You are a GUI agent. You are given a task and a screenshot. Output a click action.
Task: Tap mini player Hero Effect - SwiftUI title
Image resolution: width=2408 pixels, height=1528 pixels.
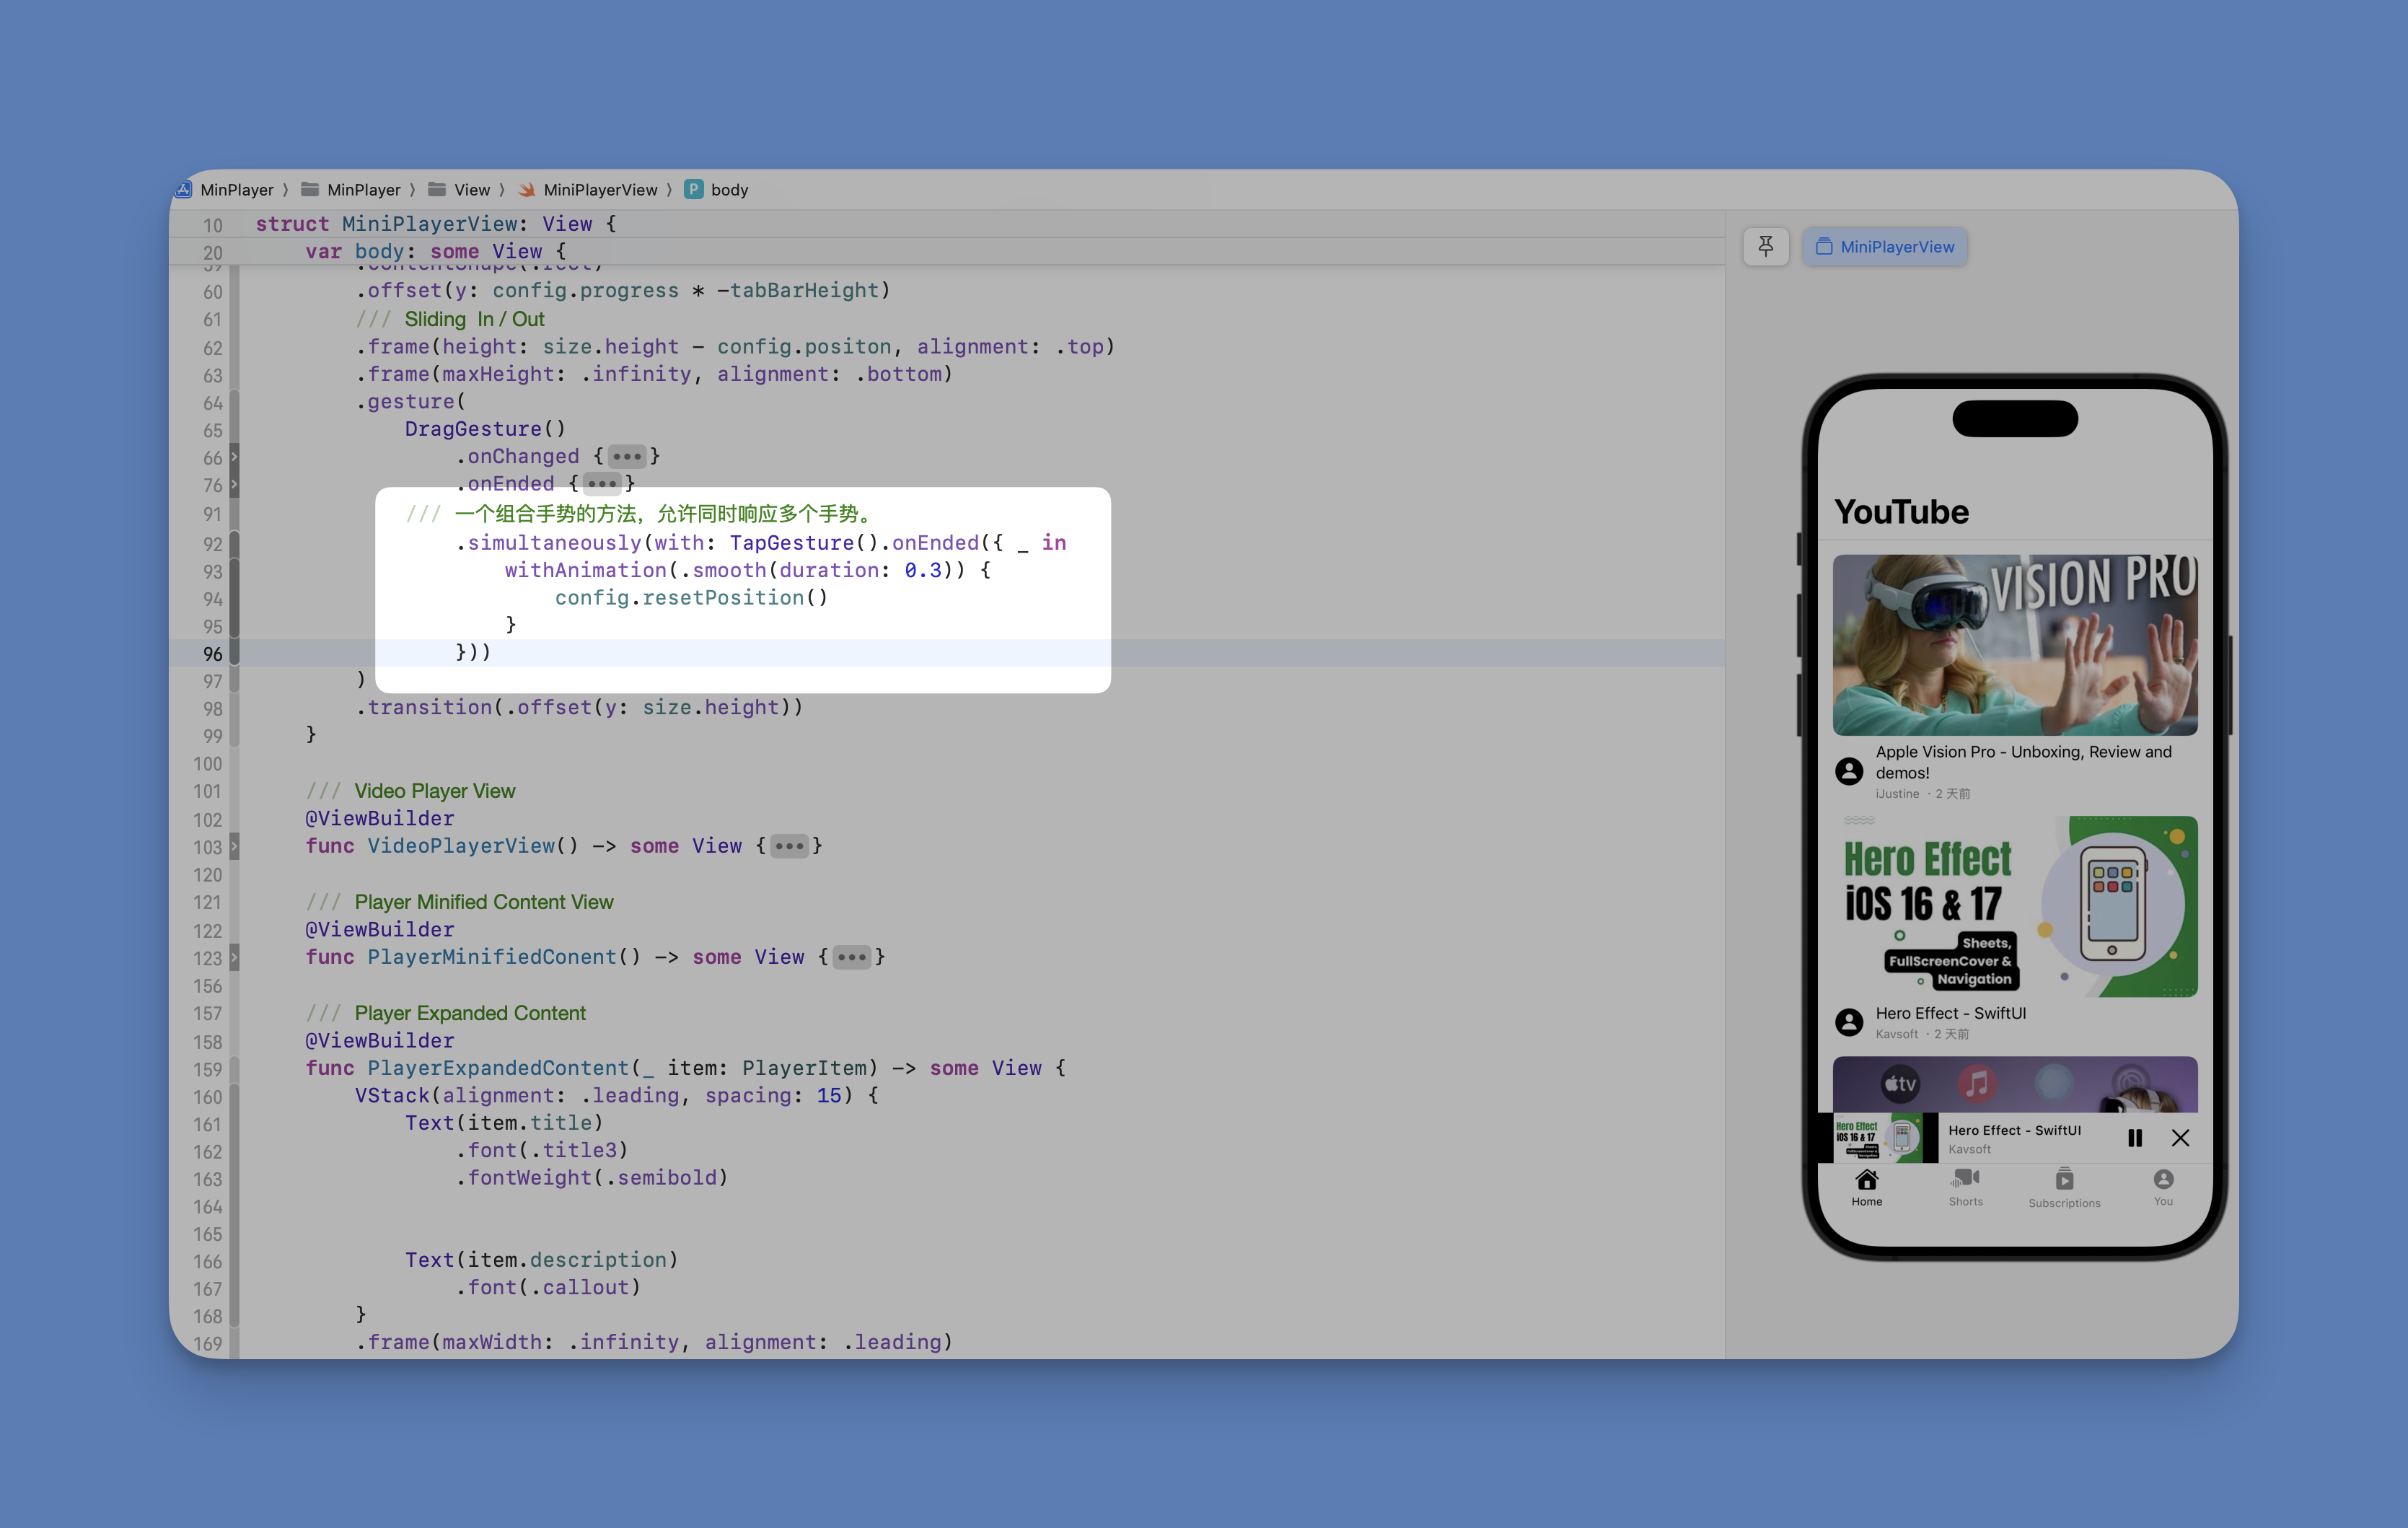tap(2014, 1130)
